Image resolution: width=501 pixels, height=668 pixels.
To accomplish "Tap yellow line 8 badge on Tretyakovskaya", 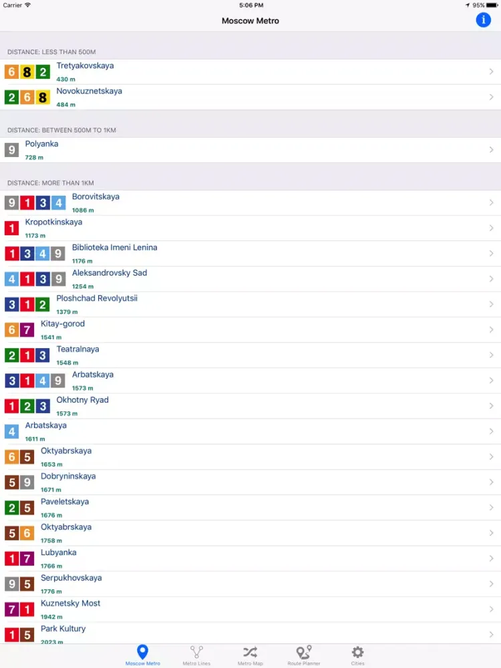I will (x=27, y=72).
